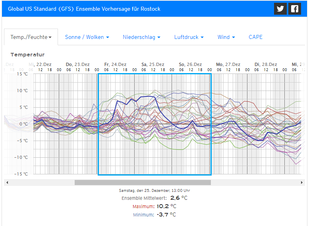Click the right scroll arrow below the chart
This screenshot has width=309, height=226.
(302, 183)
